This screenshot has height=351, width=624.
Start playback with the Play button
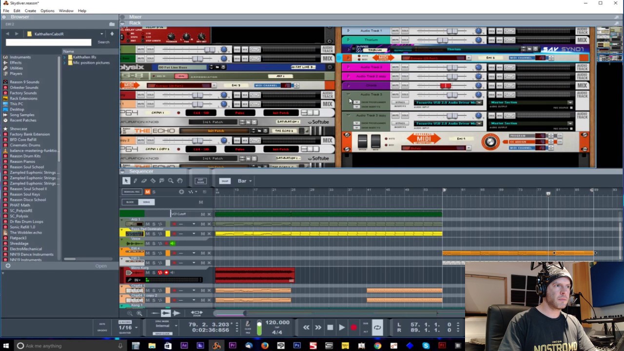(342, 328)
